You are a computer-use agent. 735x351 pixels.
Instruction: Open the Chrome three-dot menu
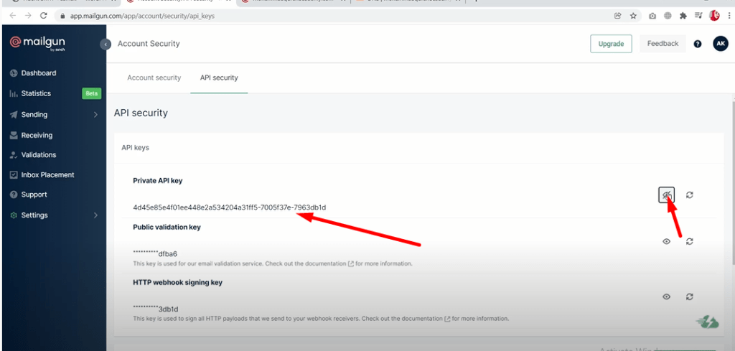pyautogui.click(x=729, y=16)
